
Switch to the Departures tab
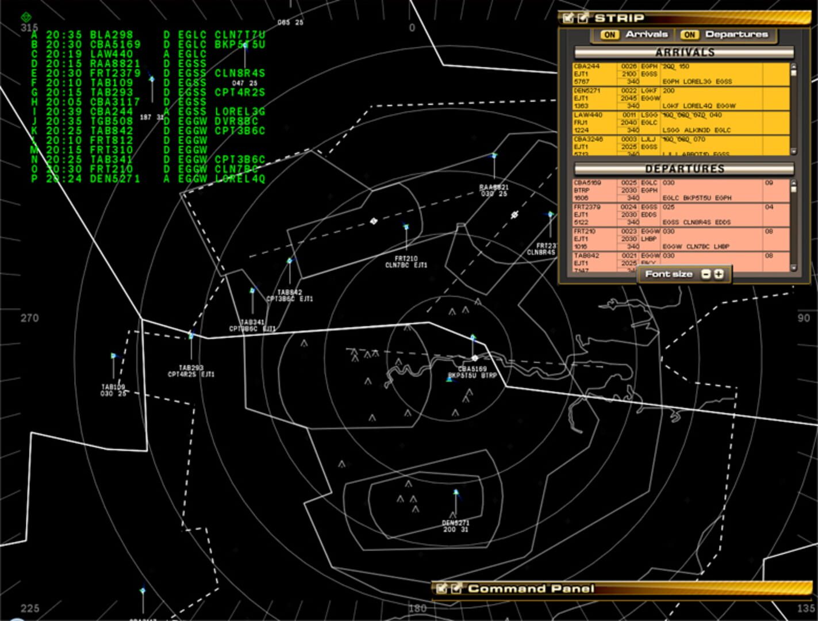click(738, 34)
